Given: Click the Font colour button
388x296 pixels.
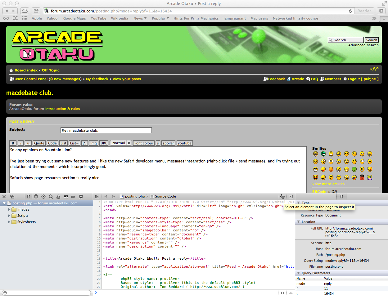Looking at the screenshot, I should click(x=144, y=143).
